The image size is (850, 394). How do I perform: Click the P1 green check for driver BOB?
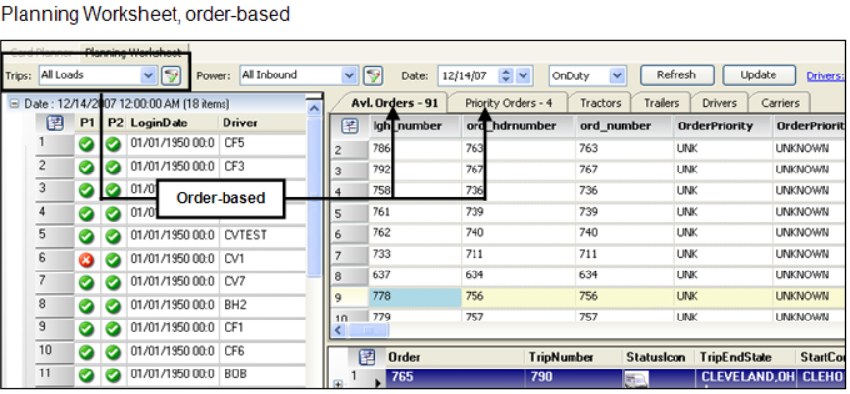point(86,375)
